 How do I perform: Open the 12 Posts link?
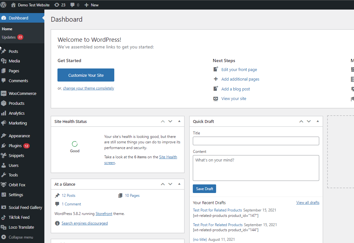68,196
